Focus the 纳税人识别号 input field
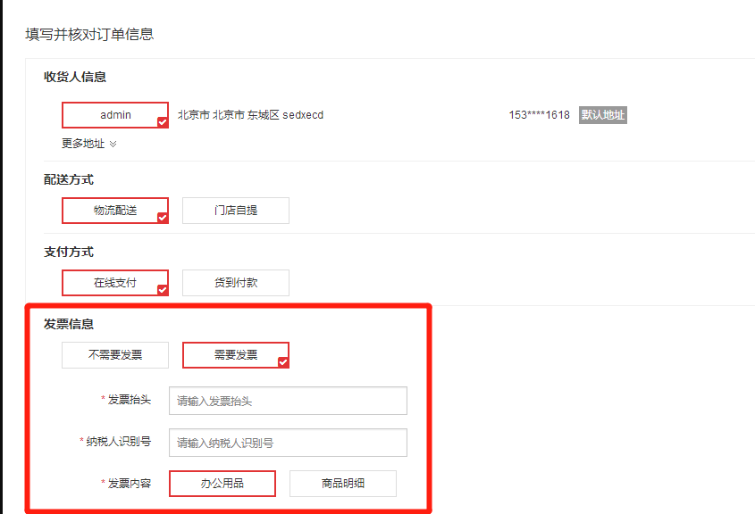Screen dimensions: 755x514 pyautogui.click(x=288, y=443)
